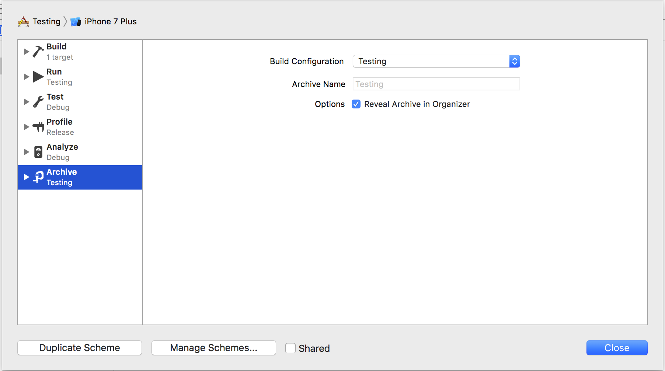Select the Profile row label
Image resolution: width=665 pixels, height=371 pixels.
(x=59, y=122)
